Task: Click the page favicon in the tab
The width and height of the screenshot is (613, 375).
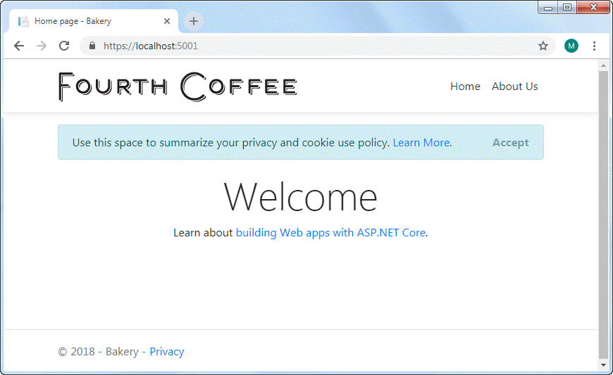Action: coord(23,21)
